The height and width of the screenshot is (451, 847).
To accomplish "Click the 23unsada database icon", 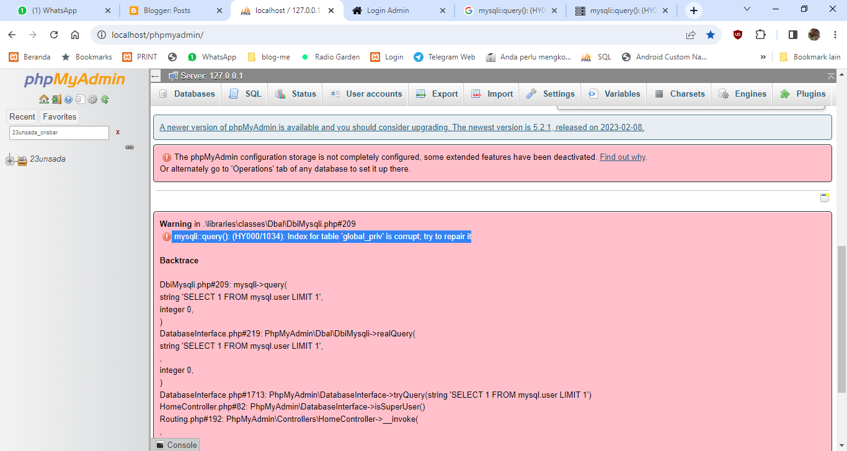I will coord(22,160).
